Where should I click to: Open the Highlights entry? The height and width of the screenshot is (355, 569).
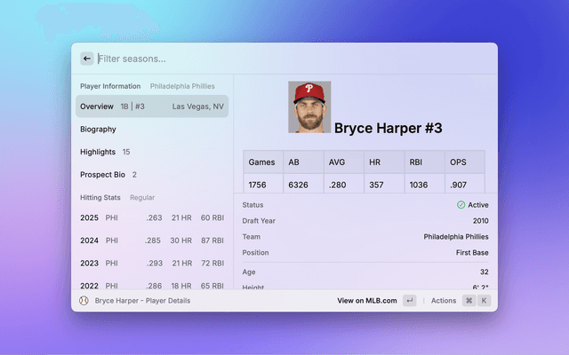coord(151,153)
